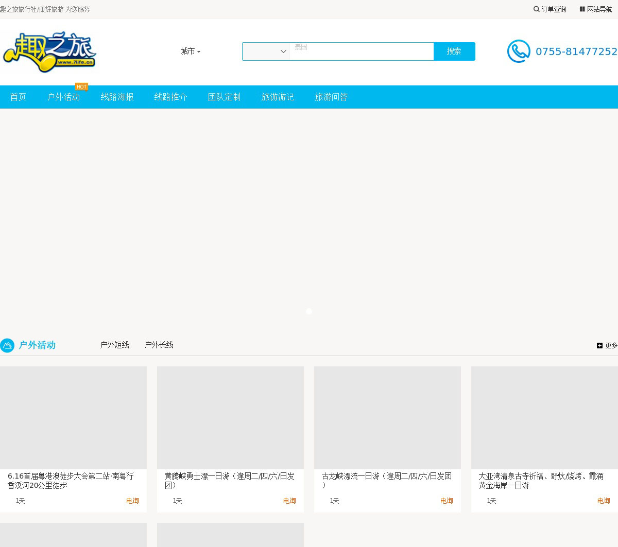This screenshot has height=547, width=618.
Task: Click the 趣之旅 site logo
Action: tap(49, 51)
